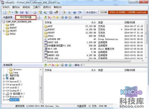Click the local tree vertical scrollbar

pyautogui.click(x=41, y=85)
